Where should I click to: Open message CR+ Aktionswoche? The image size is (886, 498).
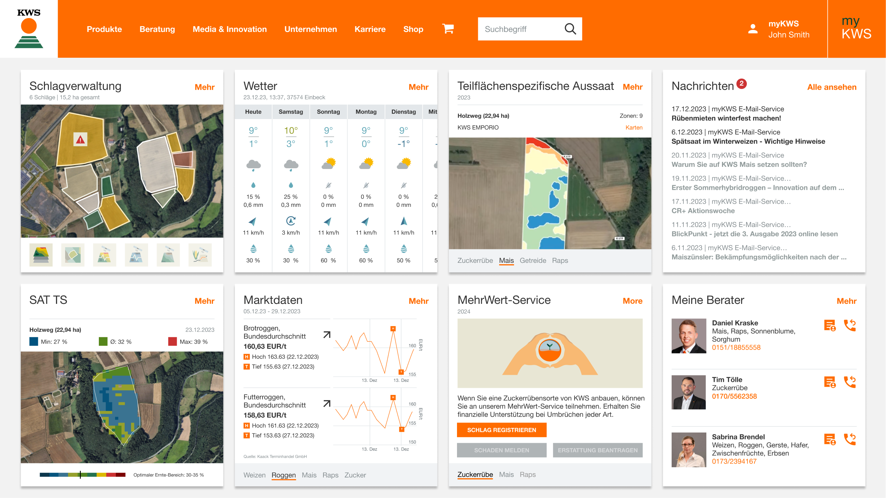point(703,211)
